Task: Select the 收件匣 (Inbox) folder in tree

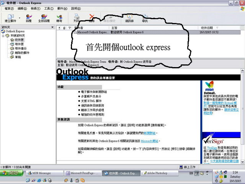Action: [x=19, y=40]
